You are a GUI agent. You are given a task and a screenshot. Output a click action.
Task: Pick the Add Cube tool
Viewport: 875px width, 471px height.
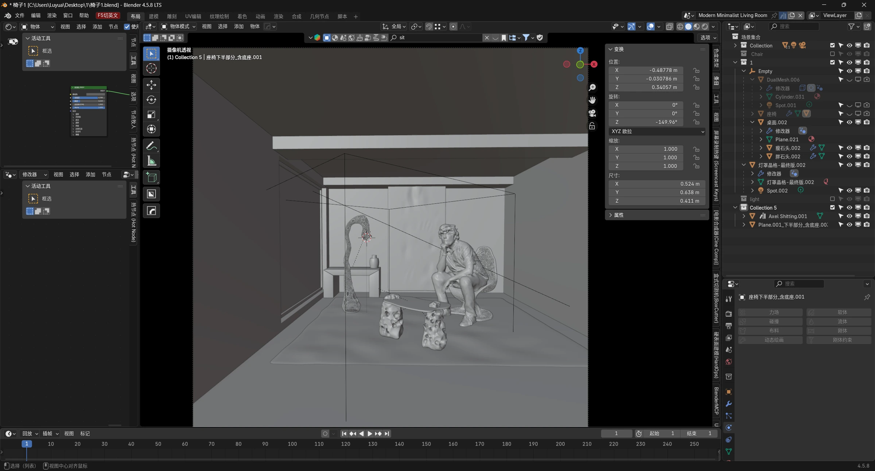pos(151,178)
